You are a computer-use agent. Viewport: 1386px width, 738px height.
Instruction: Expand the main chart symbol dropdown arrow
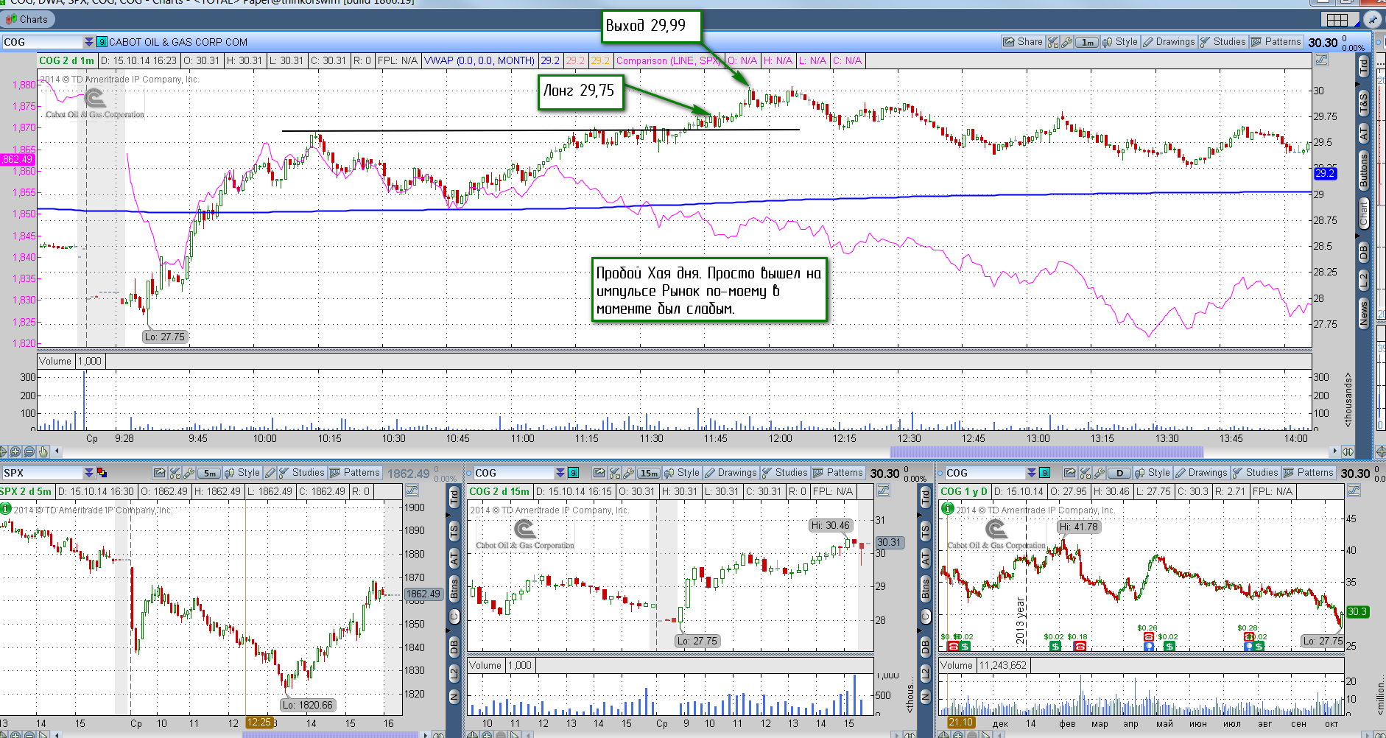89,42
